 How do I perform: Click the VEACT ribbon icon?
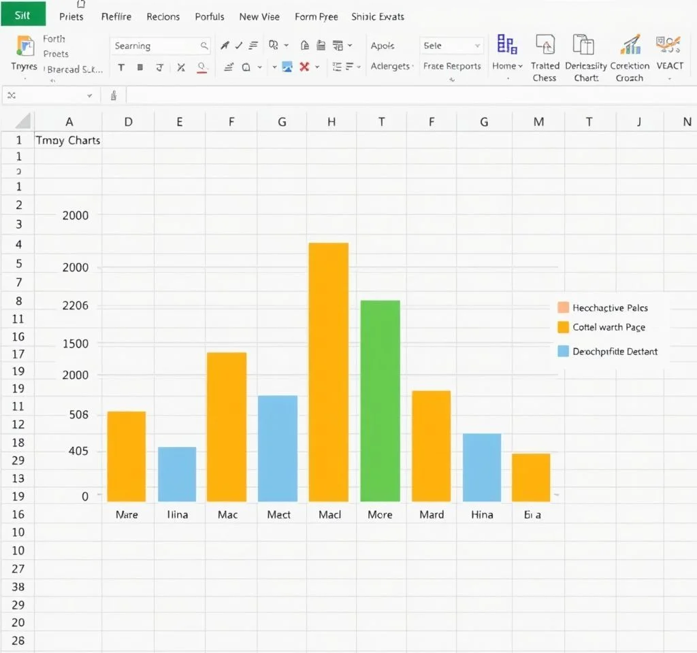click(668, 46)
